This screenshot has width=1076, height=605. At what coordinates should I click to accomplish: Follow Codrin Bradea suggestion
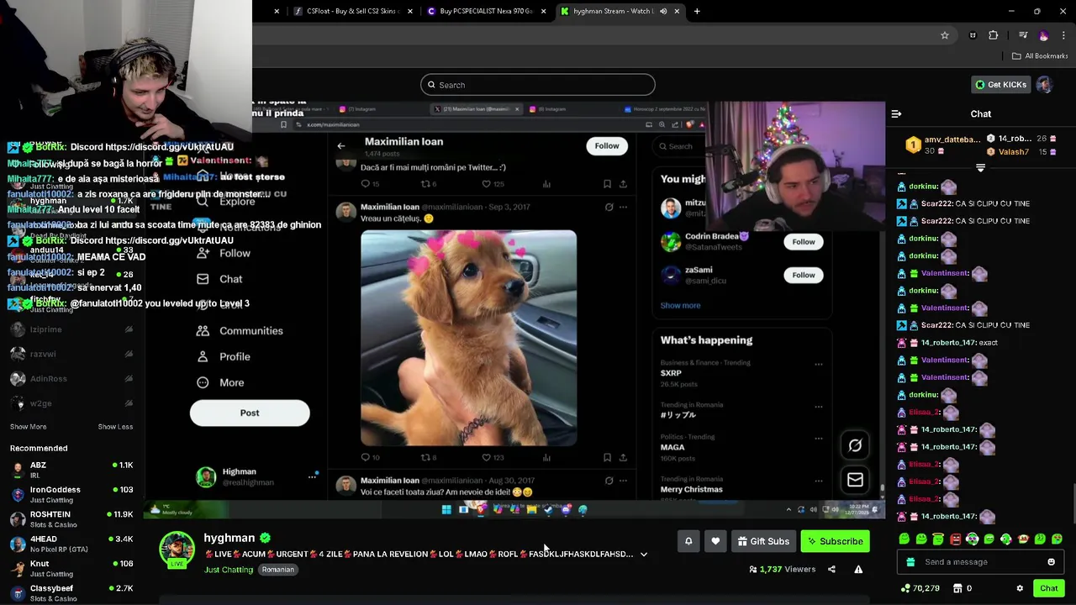coord(804,242)
